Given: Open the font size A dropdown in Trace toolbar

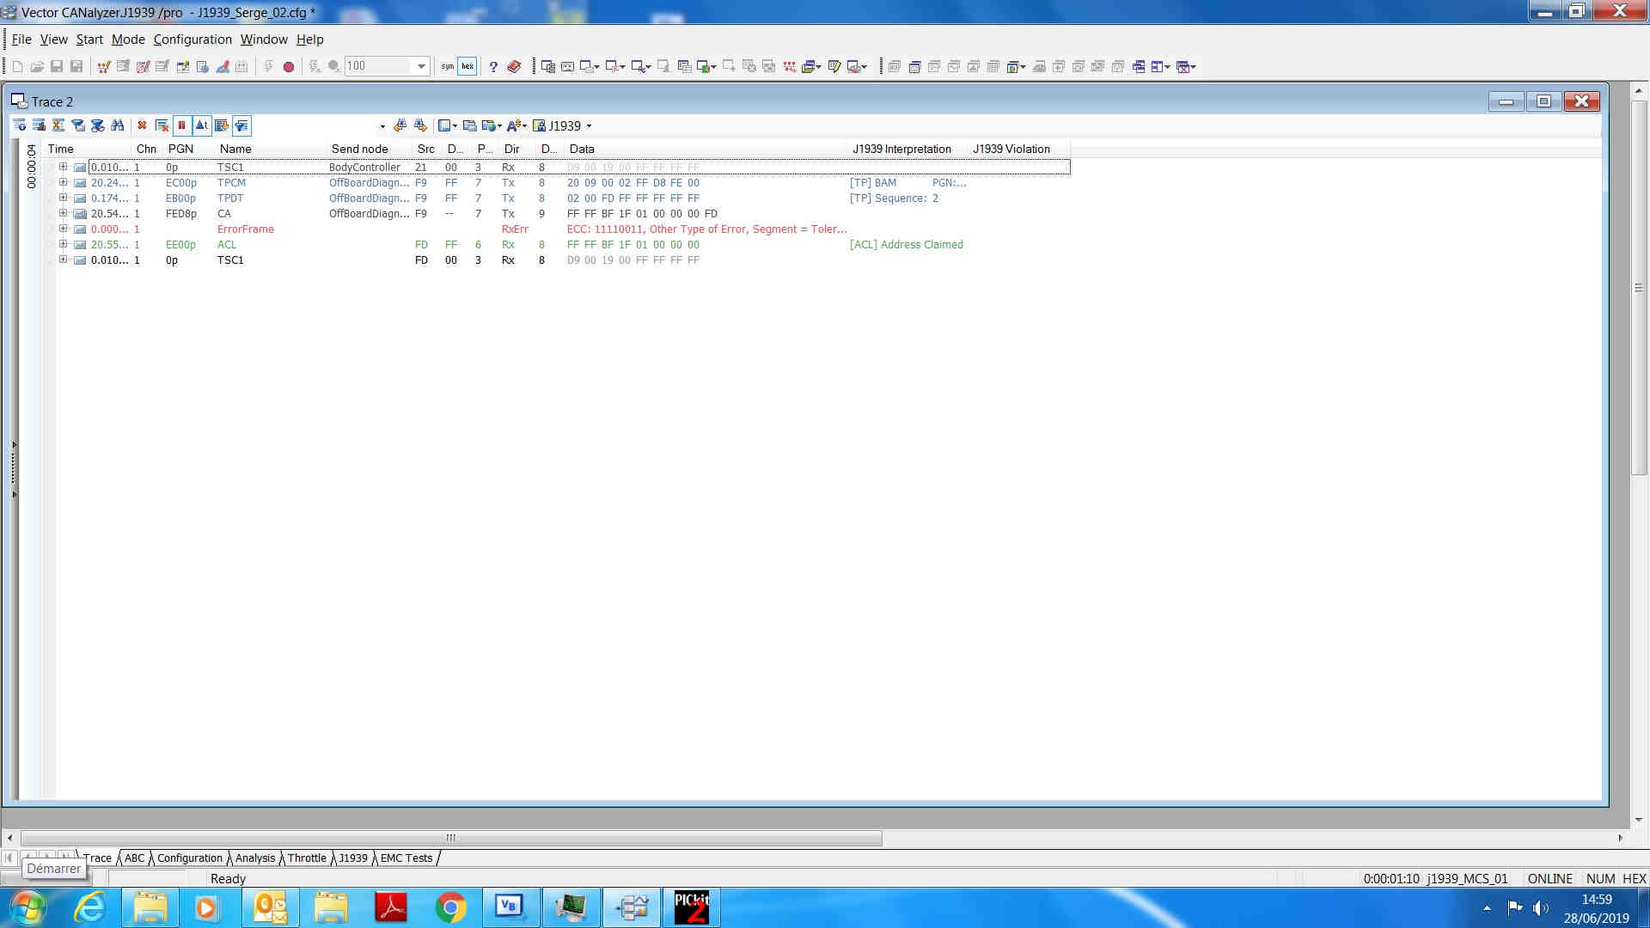Looking at the screenshot, I should click(x=516, y=125).
